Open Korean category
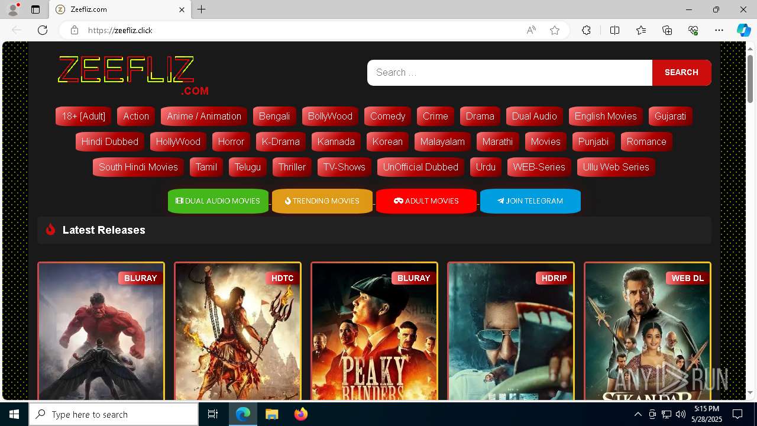 click(387, 141)
